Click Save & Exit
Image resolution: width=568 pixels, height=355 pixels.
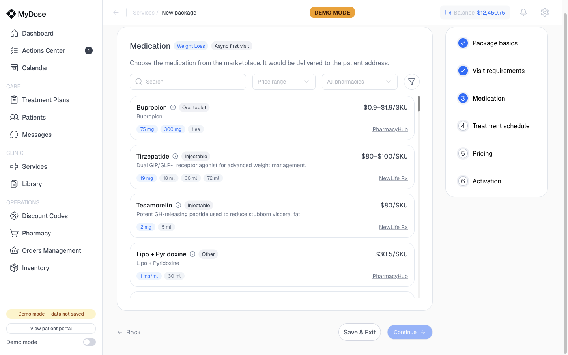pos(359,332)
